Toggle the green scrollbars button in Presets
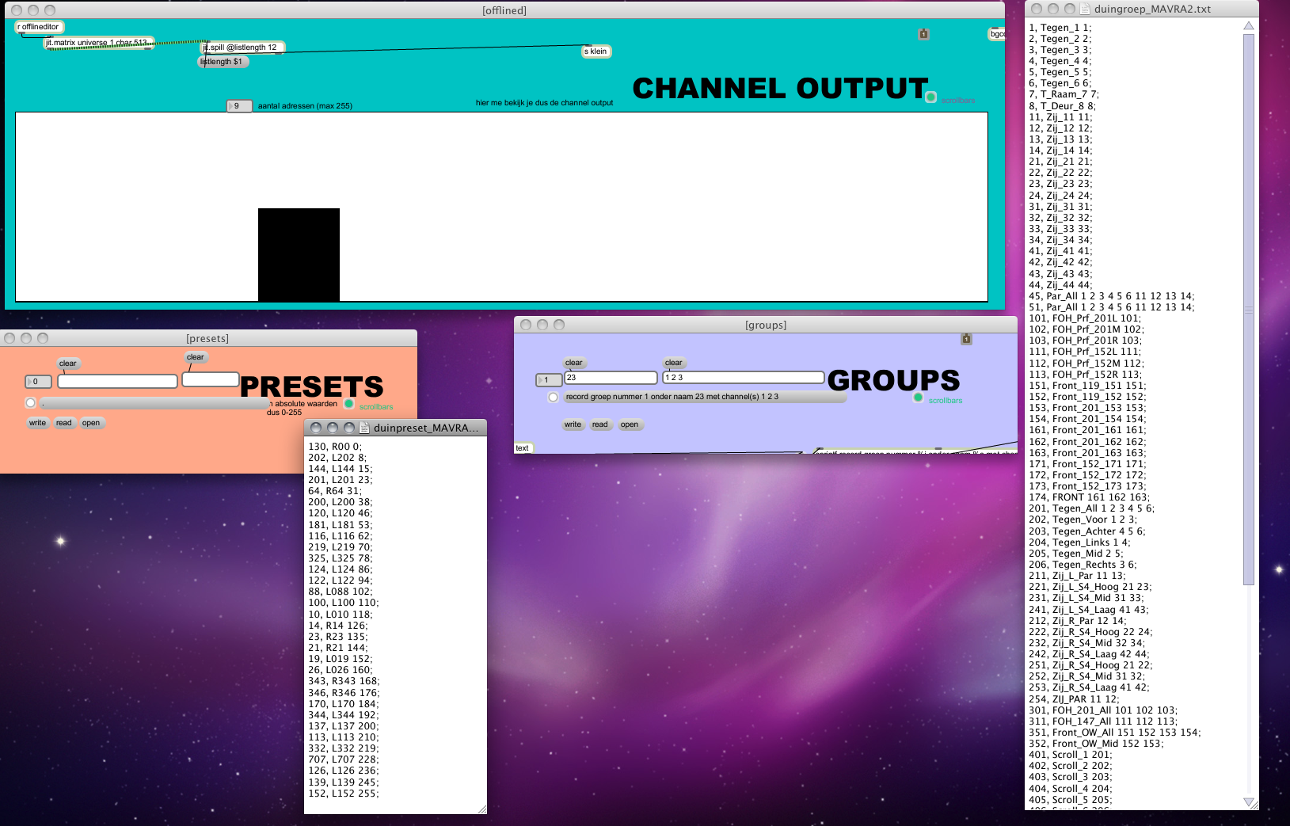Image resolution: width=1290 pixels, height=826 pixels. [x=349, y=404]
